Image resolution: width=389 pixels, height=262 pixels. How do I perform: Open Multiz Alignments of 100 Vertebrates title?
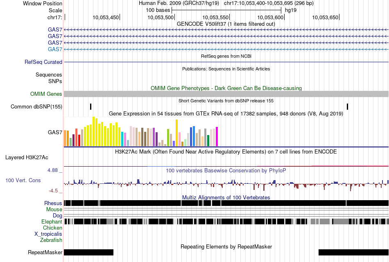pyautogui.click(x=226, y=197)
